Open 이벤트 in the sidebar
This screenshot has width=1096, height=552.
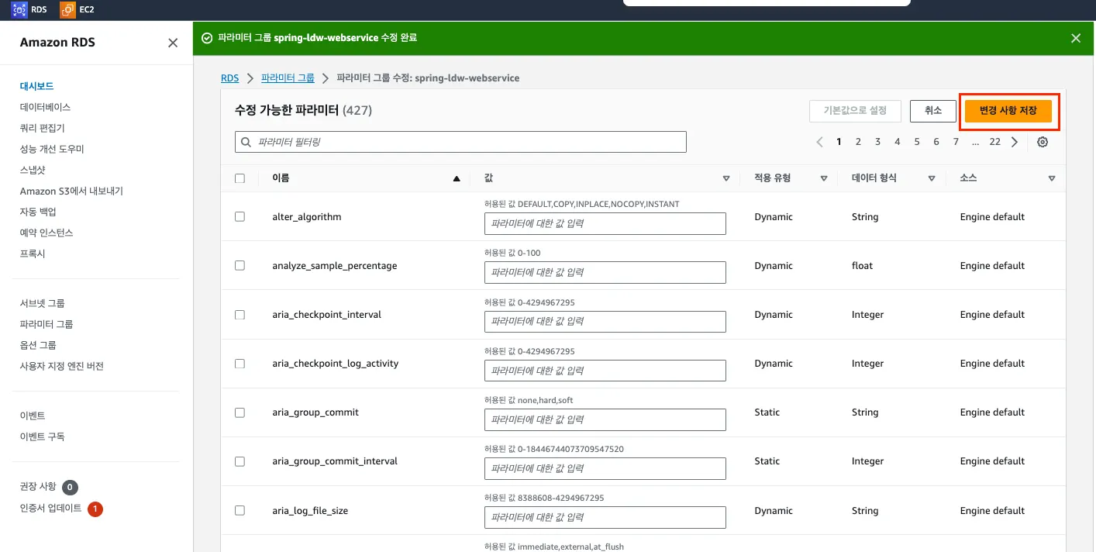[x=33, y=416]
